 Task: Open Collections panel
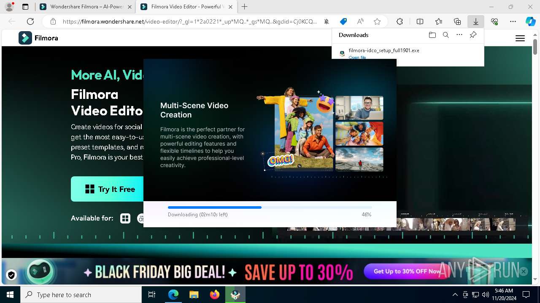(x=457, y=21)
